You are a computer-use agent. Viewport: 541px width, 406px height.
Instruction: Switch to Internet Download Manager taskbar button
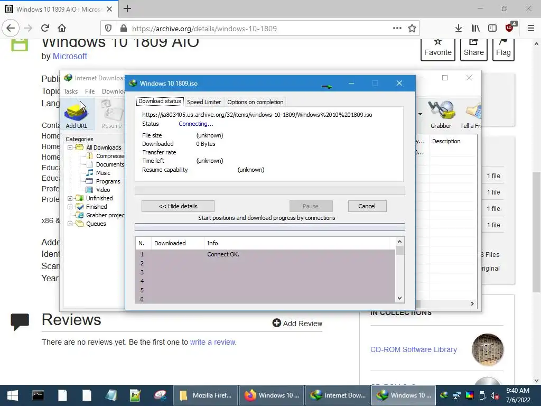(x=338, y=395)
